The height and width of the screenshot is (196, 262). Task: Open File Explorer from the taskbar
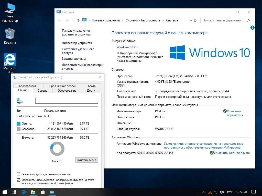point(33,192)
